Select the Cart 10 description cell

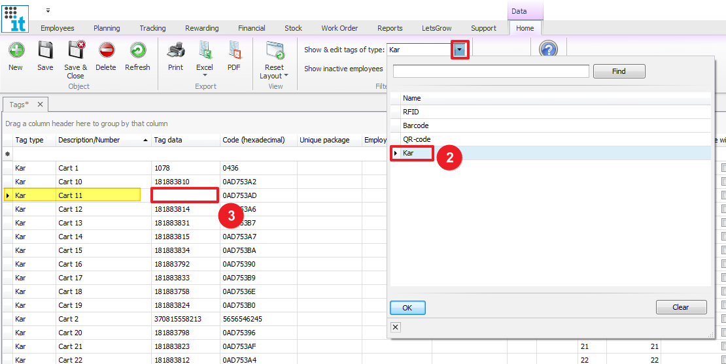click(104, 182)
